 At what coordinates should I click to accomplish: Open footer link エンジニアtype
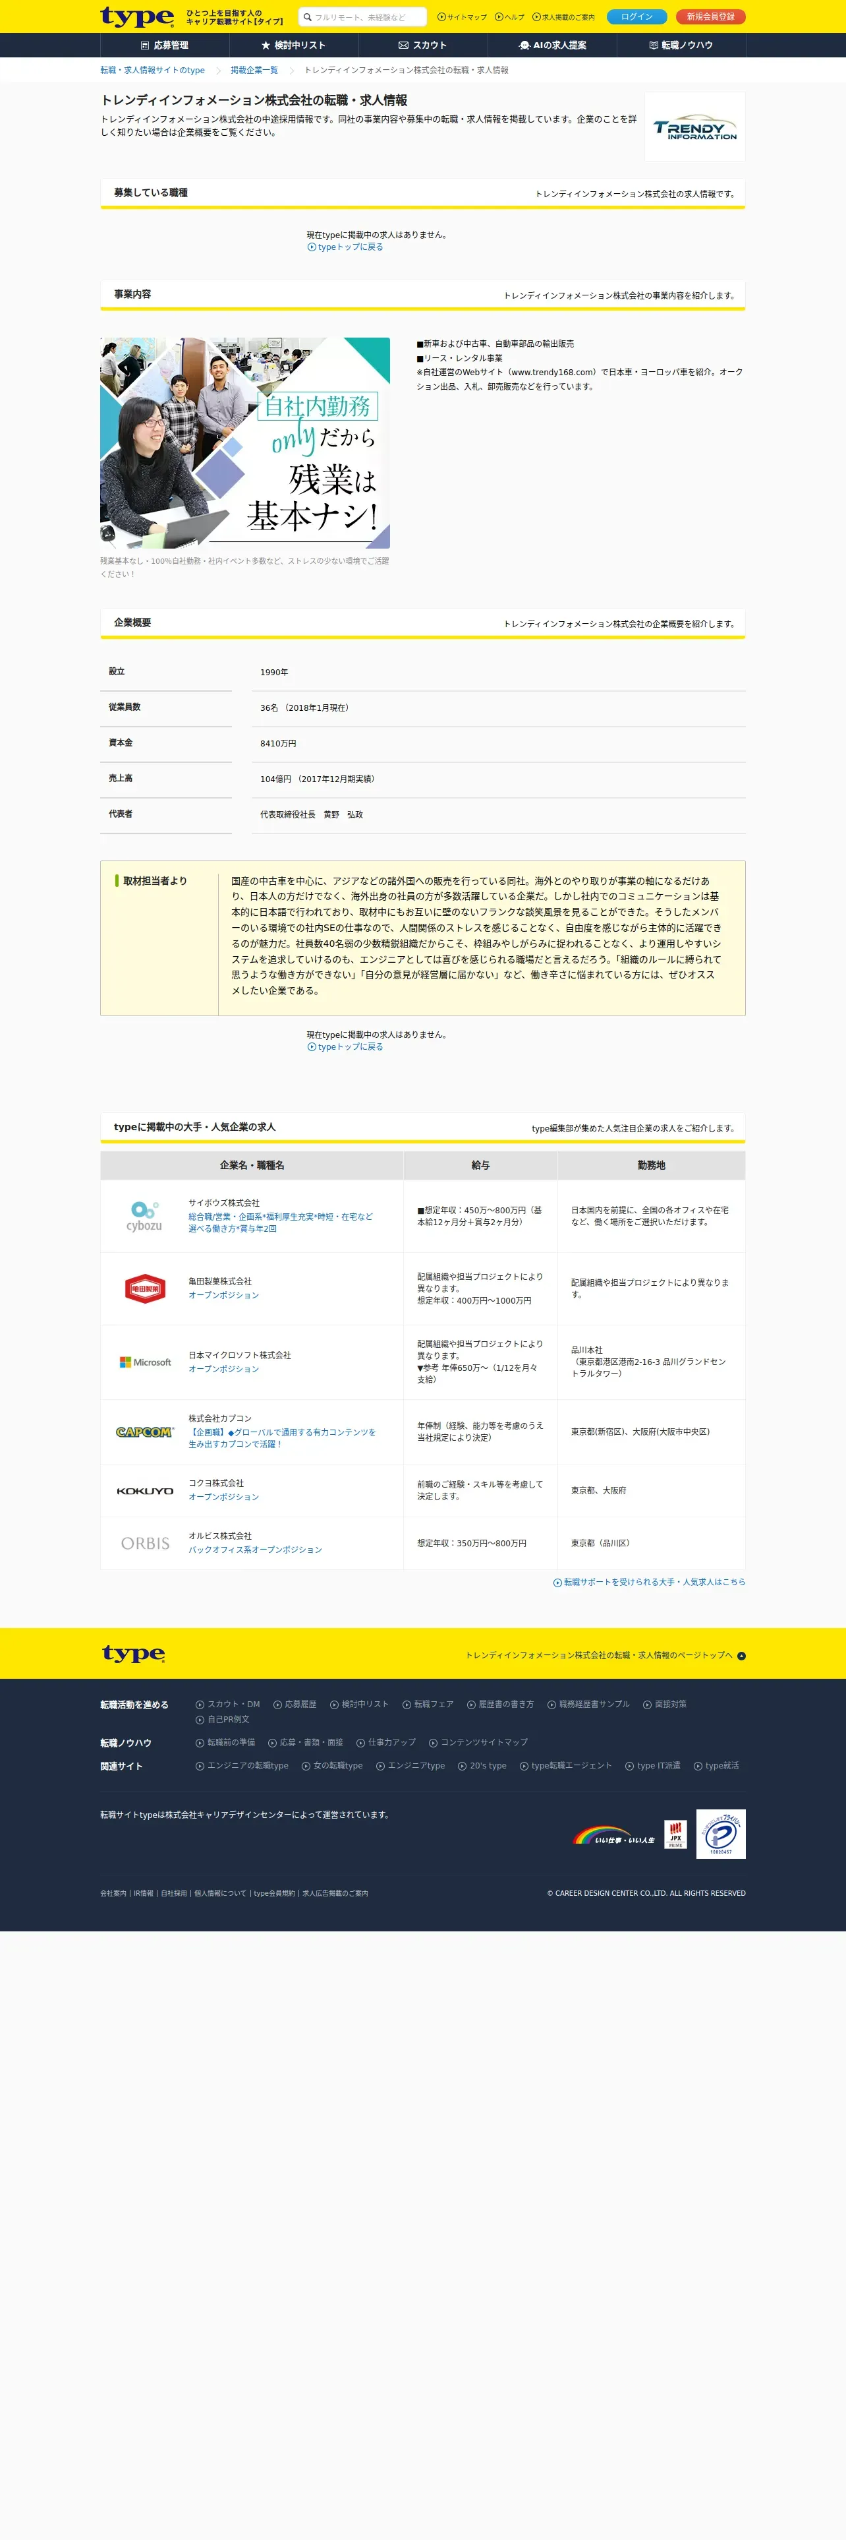tap(410, 1766)
